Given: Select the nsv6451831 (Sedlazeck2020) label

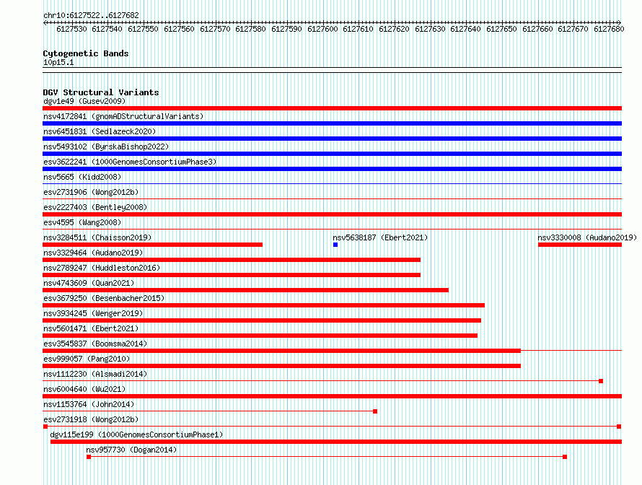Looking at the screenshot, I should click(100, 131).
